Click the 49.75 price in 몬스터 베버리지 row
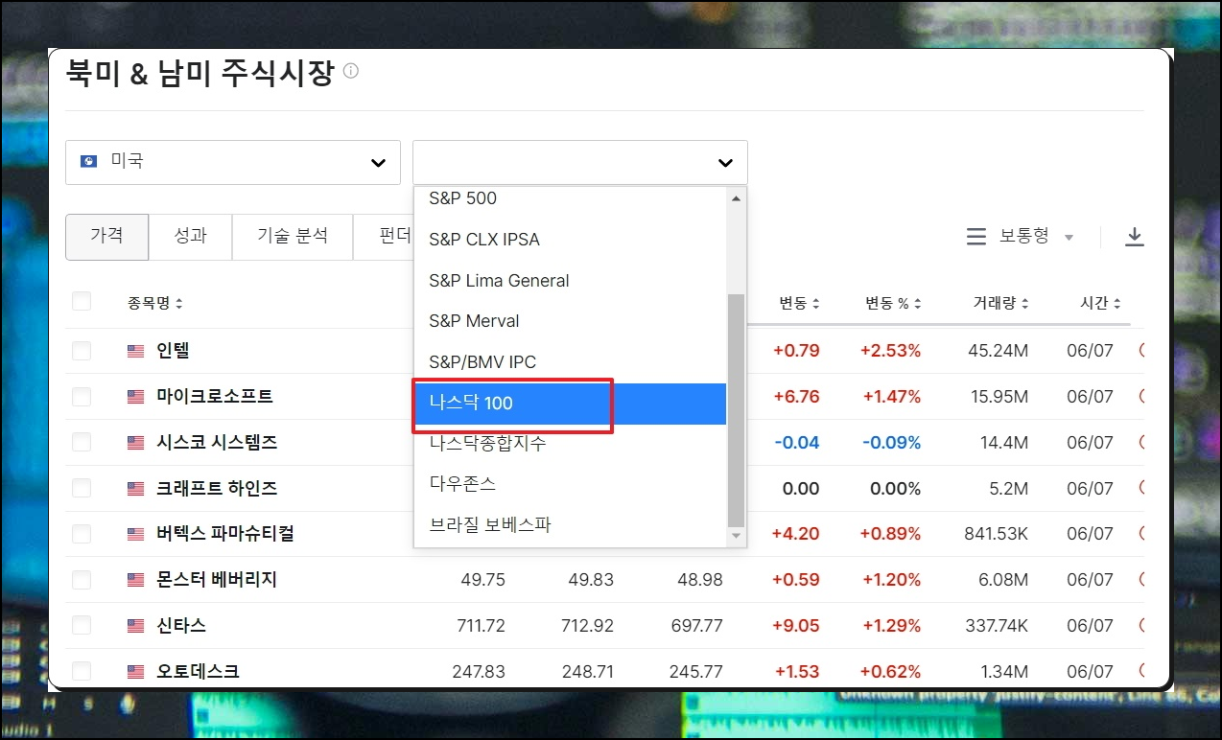Viewport: 1222px width, 740px height. (483, 580)
